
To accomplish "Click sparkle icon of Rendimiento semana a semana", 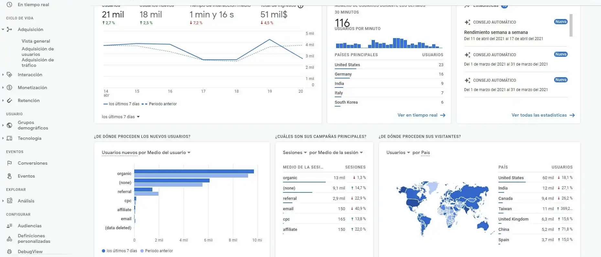I will tap(467, 22).
